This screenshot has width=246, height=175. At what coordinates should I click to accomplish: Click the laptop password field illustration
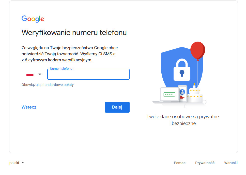[169, 94]
